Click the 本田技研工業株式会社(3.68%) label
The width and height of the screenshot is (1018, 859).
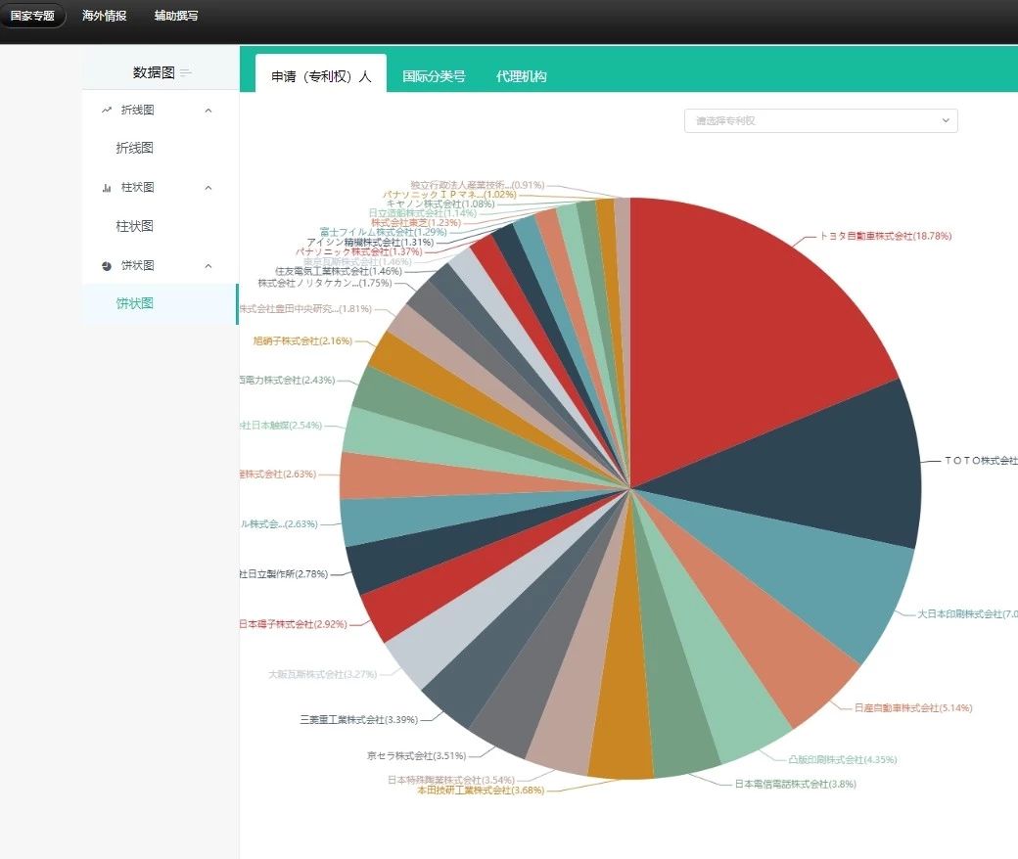point(481,791)
